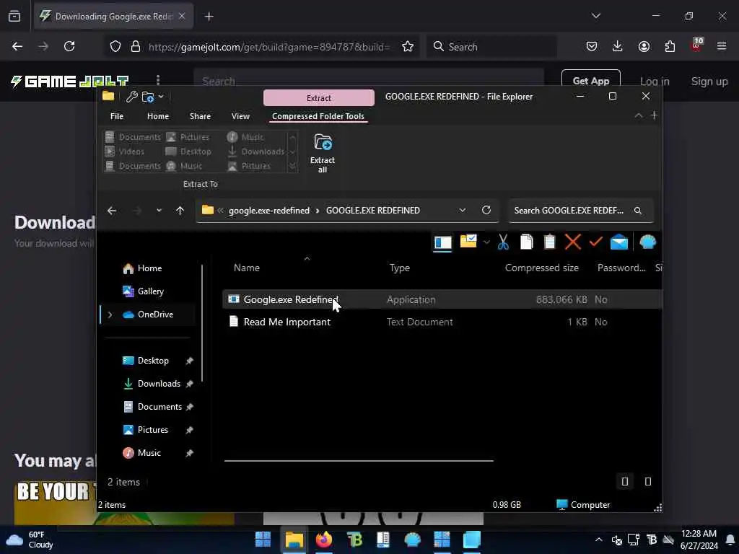Click google.exe-redefined in the address path
Viewport: 739px width, 554px height.
[x=269, y=211]
